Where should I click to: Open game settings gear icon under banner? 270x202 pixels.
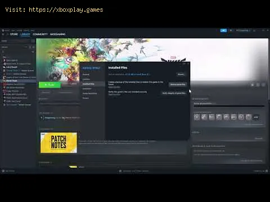tap(253, 85)
